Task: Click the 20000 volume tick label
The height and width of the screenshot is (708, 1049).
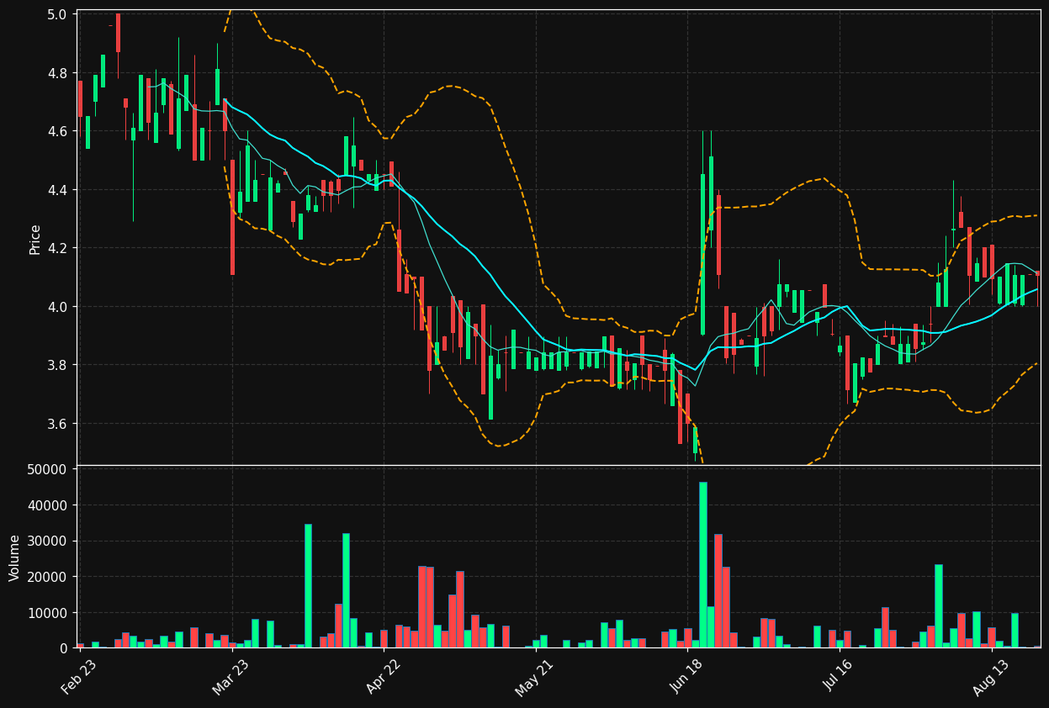Action: click(x=49, y=577)
